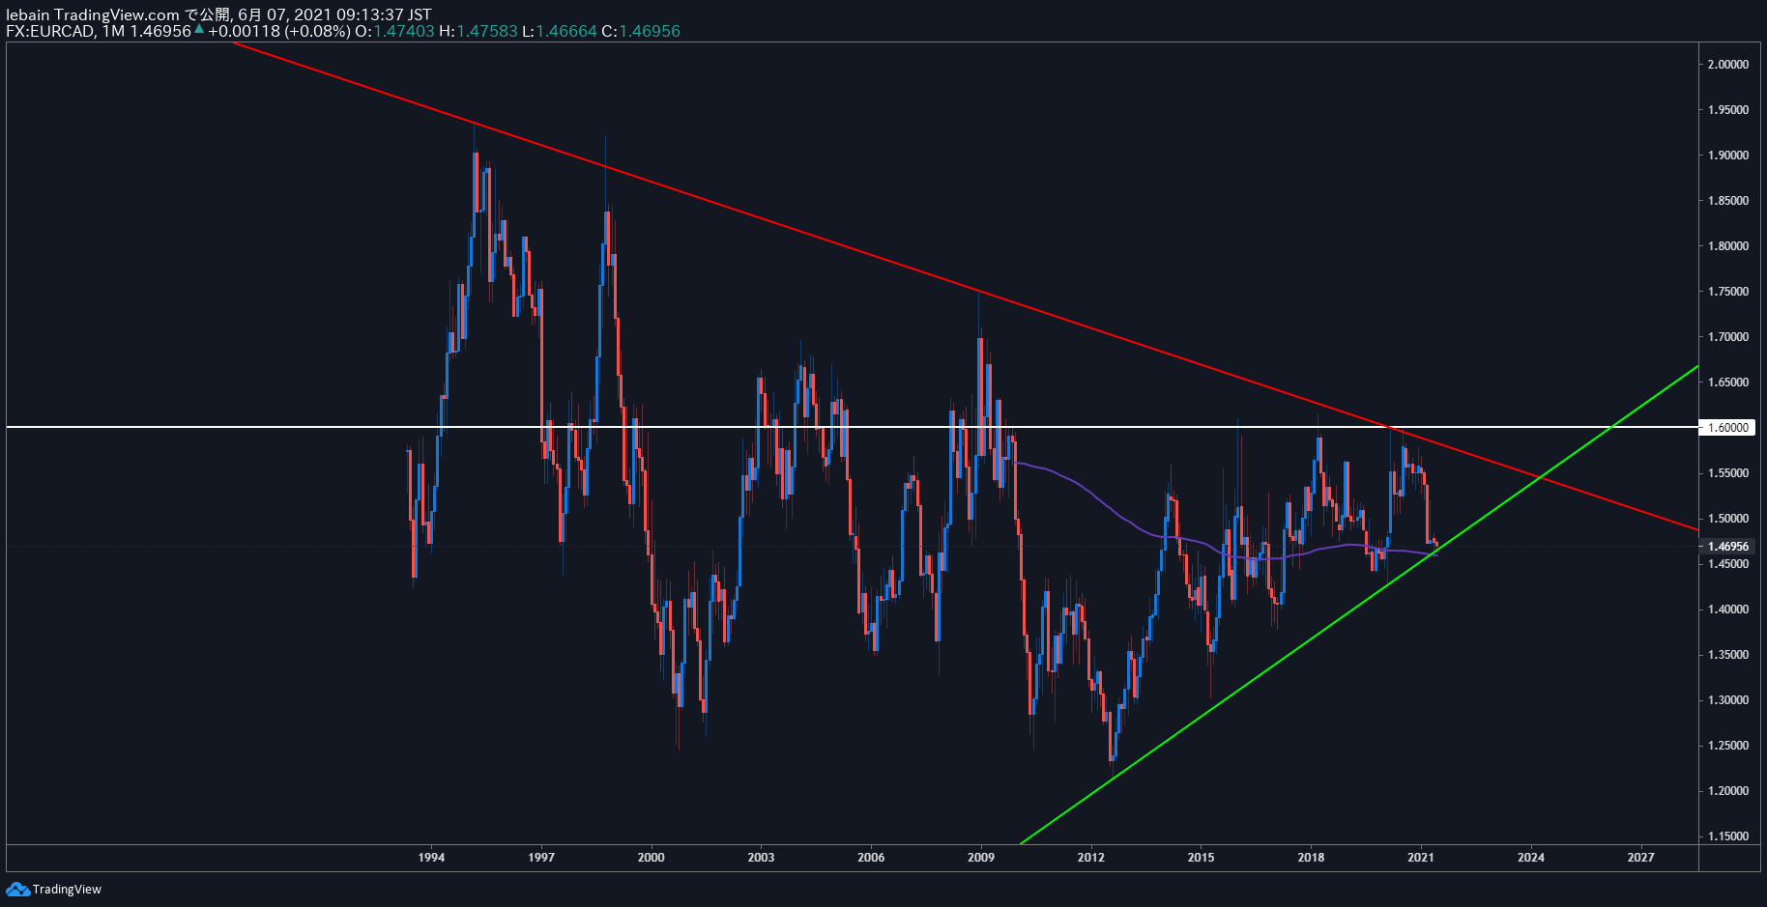1767x907 pixels.
Task: Click the FX:EURCAD symbol label
Action: (49, 31)
